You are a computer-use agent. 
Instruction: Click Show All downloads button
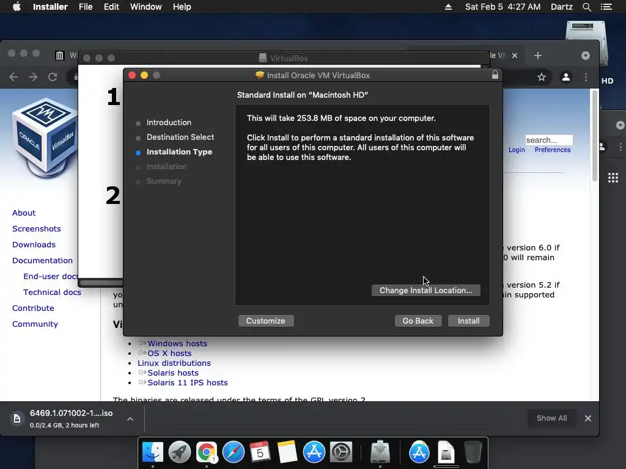point(552,418)
